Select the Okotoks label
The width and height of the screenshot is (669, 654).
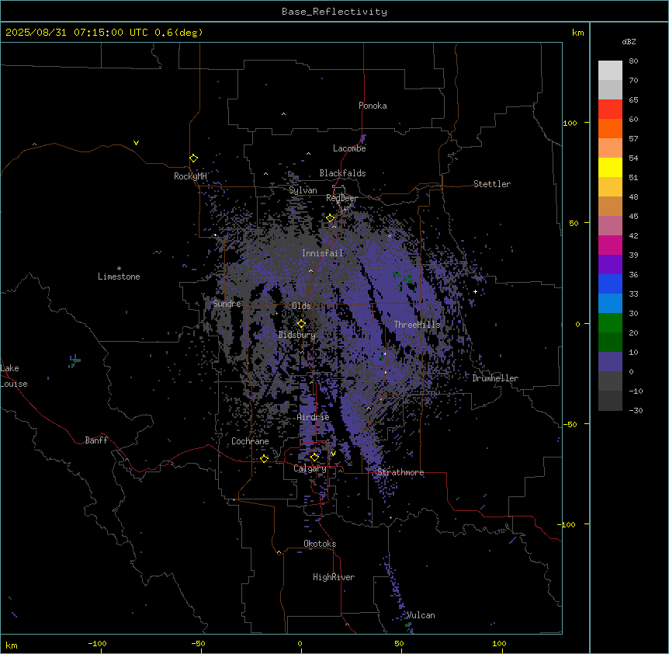click(x=320, y=544)
